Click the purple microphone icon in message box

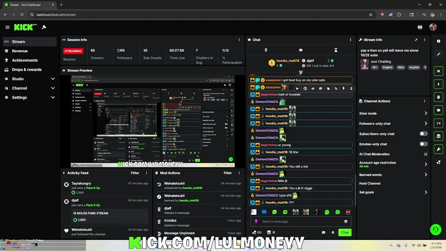tap(256, 221)
